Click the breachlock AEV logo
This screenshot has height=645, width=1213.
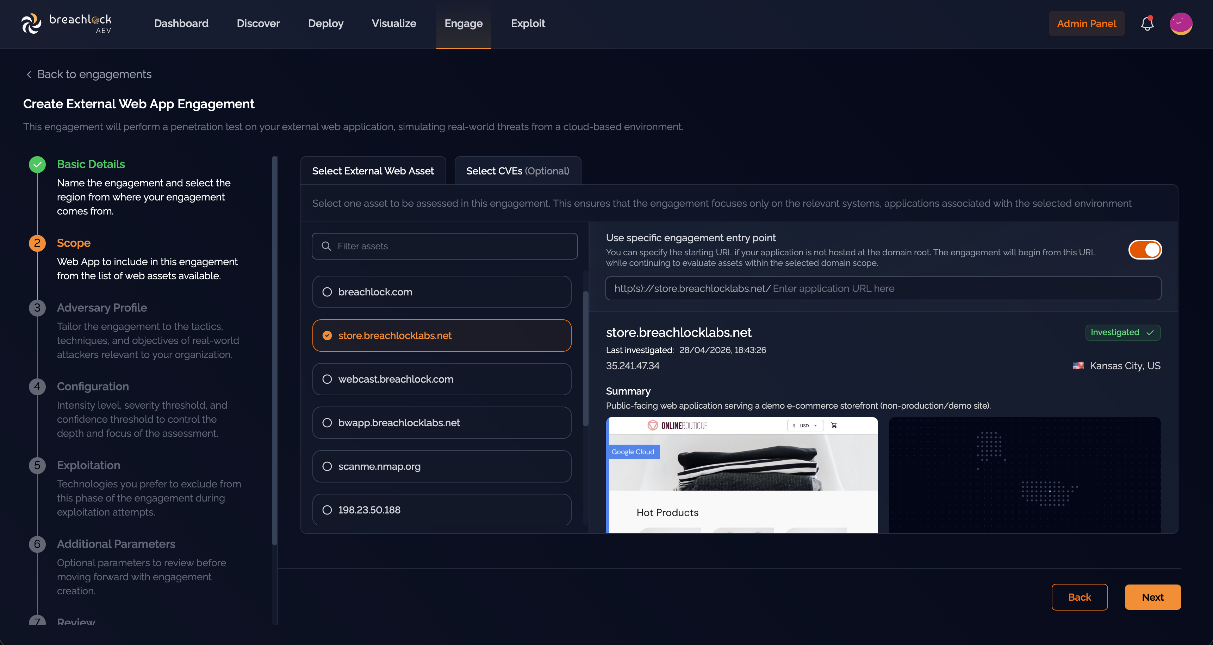point(67,24)
